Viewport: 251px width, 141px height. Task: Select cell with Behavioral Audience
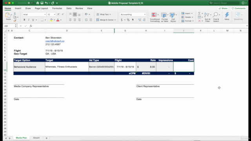pyautogui.click(x=29, y=67)
